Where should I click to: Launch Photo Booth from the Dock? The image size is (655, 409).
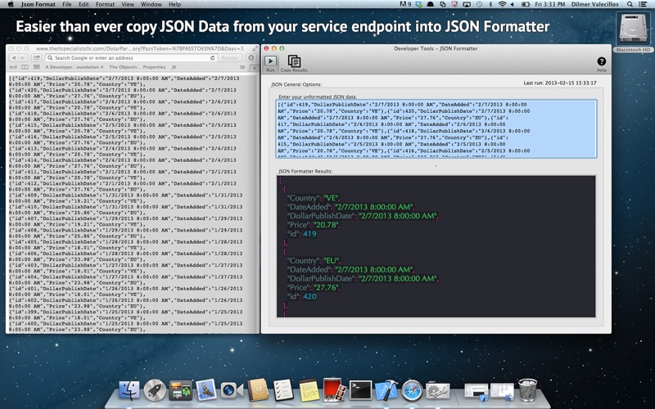pos(335,390)
